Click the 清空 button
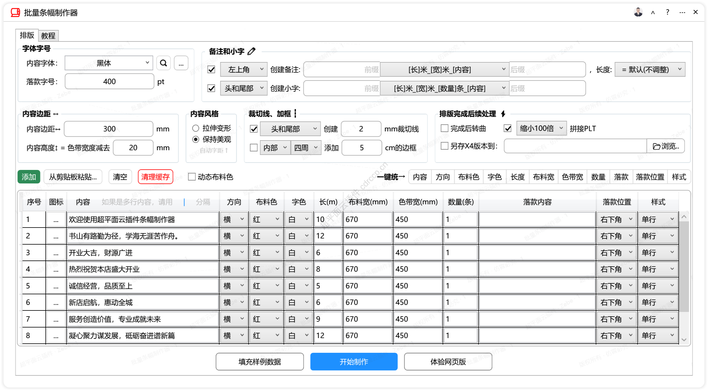This screenshot has width=708, height=391. pos(120,177)
